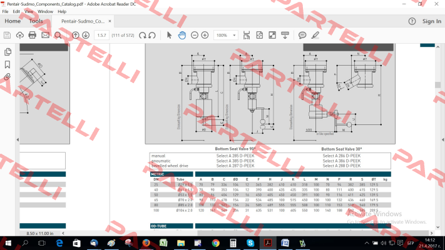Open Task View on taskbar

coord(42,243)
